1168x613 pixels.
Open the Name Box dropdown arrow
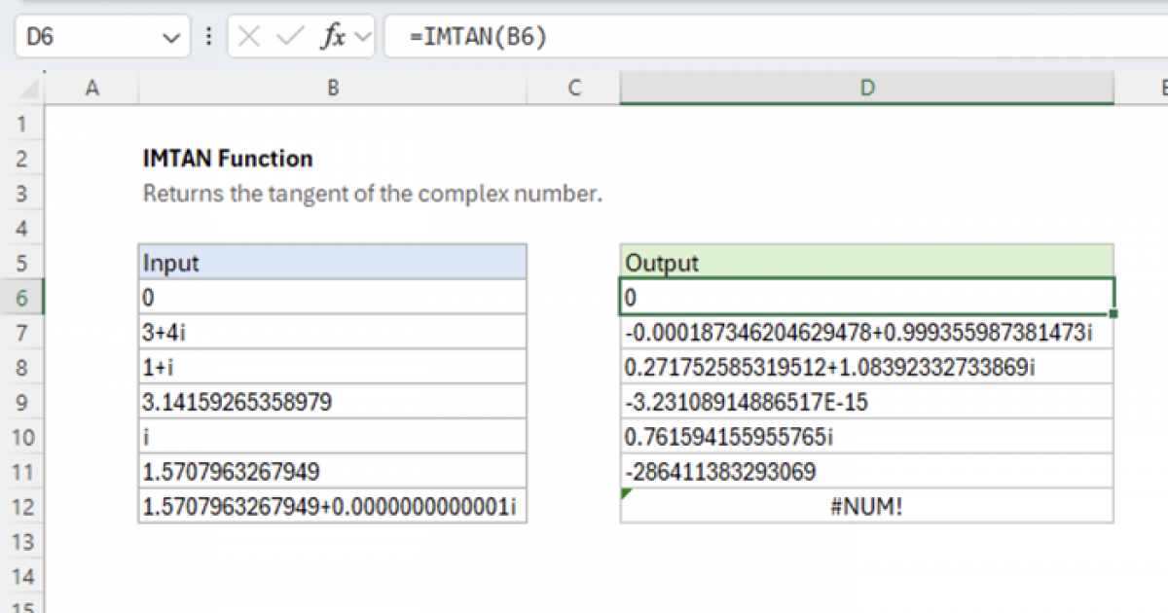click(x=170, y=37)
